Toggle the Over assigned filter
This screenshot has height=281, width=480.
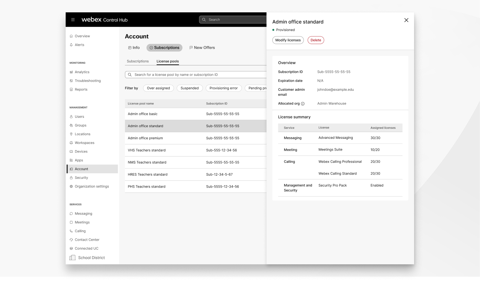[x=158, y=88]
